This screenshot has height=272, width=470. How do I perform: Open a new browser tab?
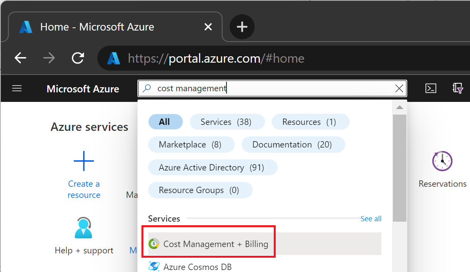[242, 27]
